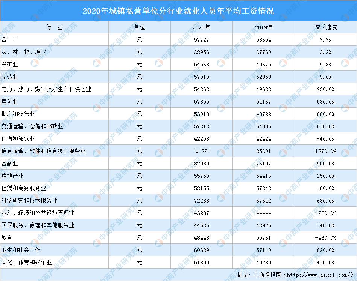Image resolution: width=357 pixels, height=281 pixels.
Task: Click the growth rate 250.0%
Action: (325, 176)
